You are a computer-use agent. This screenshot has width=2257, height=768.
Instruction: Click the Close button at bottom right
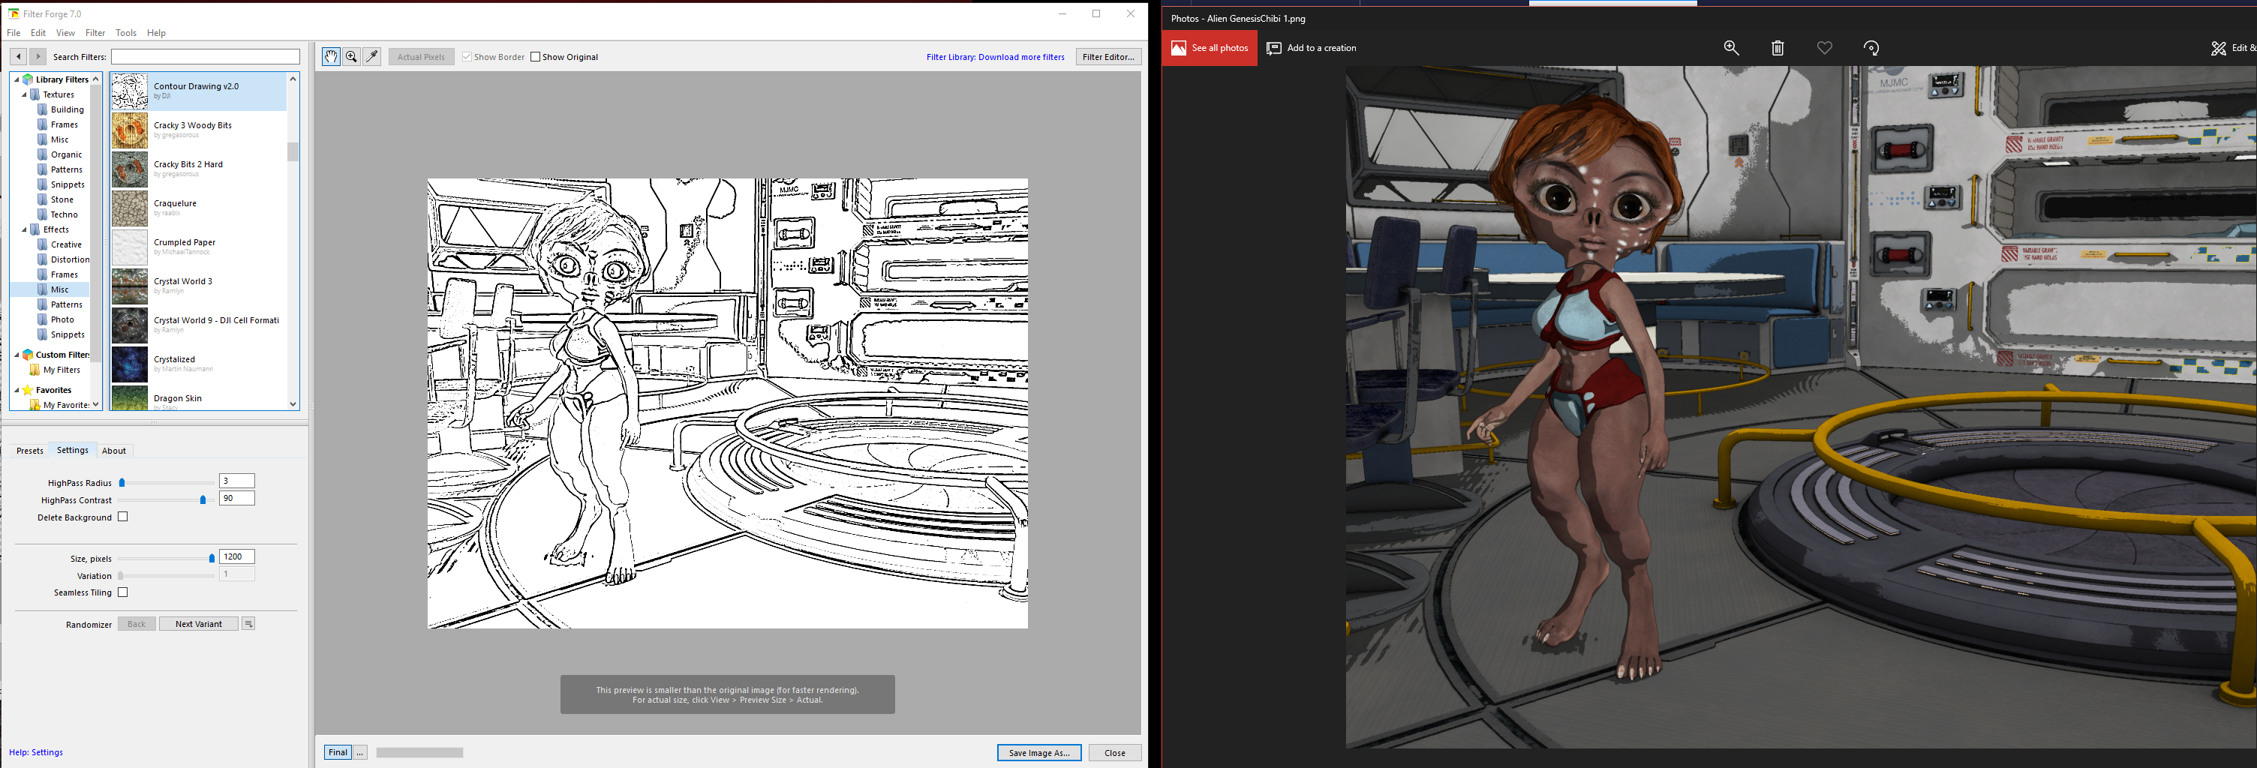pos(1114,753)
